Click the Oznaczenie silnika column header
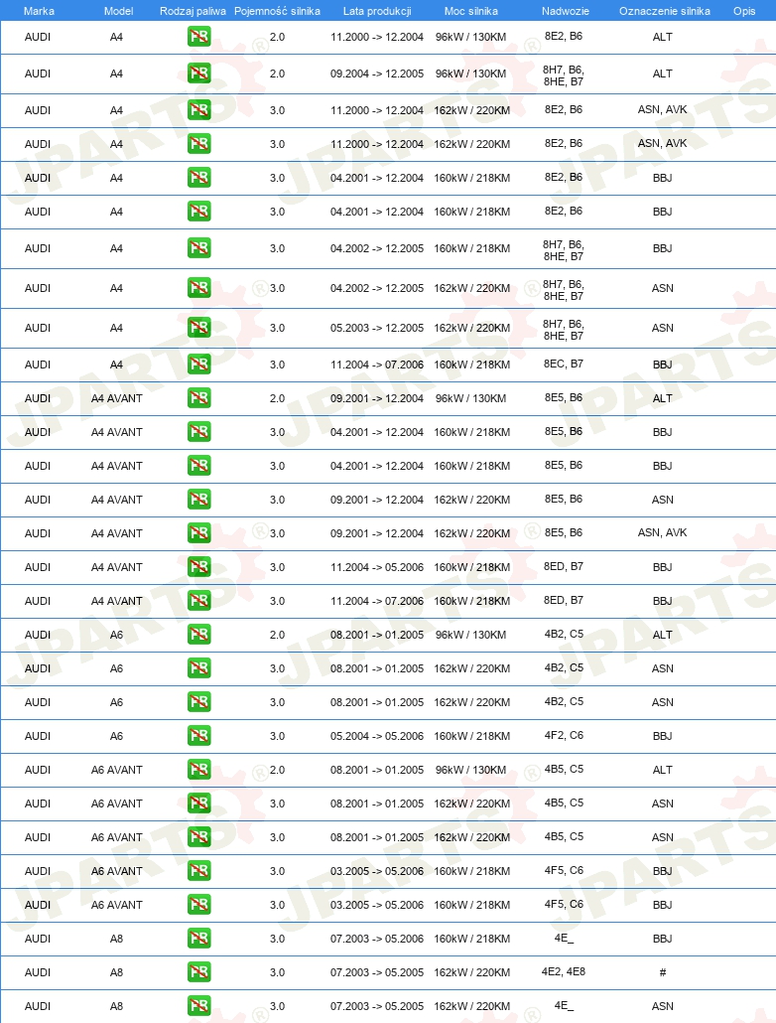Viewport: 776px width, 1023px height. 665,11
